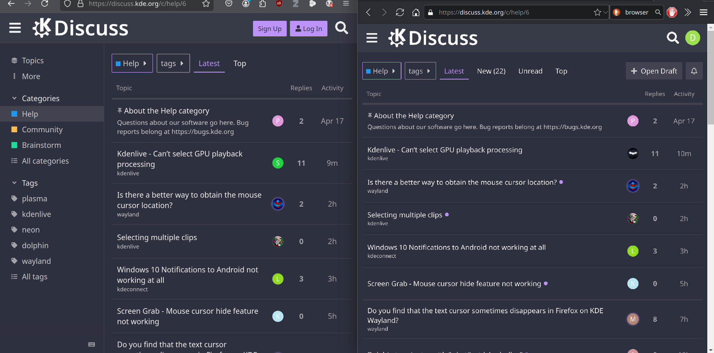The width and height of the screenshot is (714, 353).
Task: Bookmark page with star in right browser
Action: point(598,12)
